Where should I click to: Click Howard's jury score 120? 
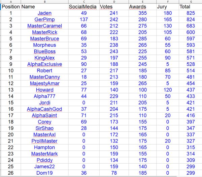[168, 90]
